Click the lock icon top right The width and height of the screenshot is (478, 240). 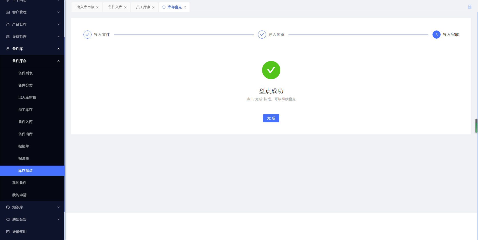(x=469, y=7)
